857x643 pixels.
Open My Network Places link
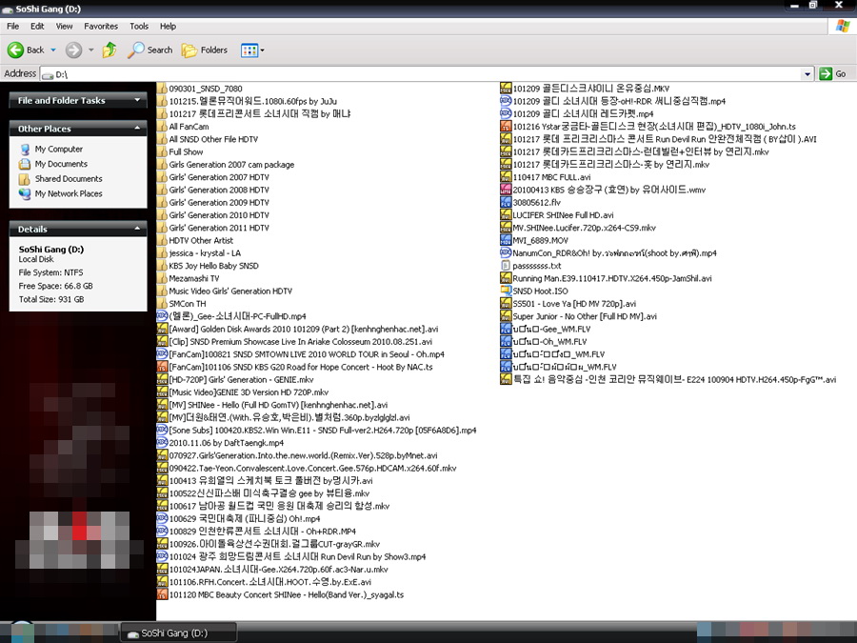point(69,193)
